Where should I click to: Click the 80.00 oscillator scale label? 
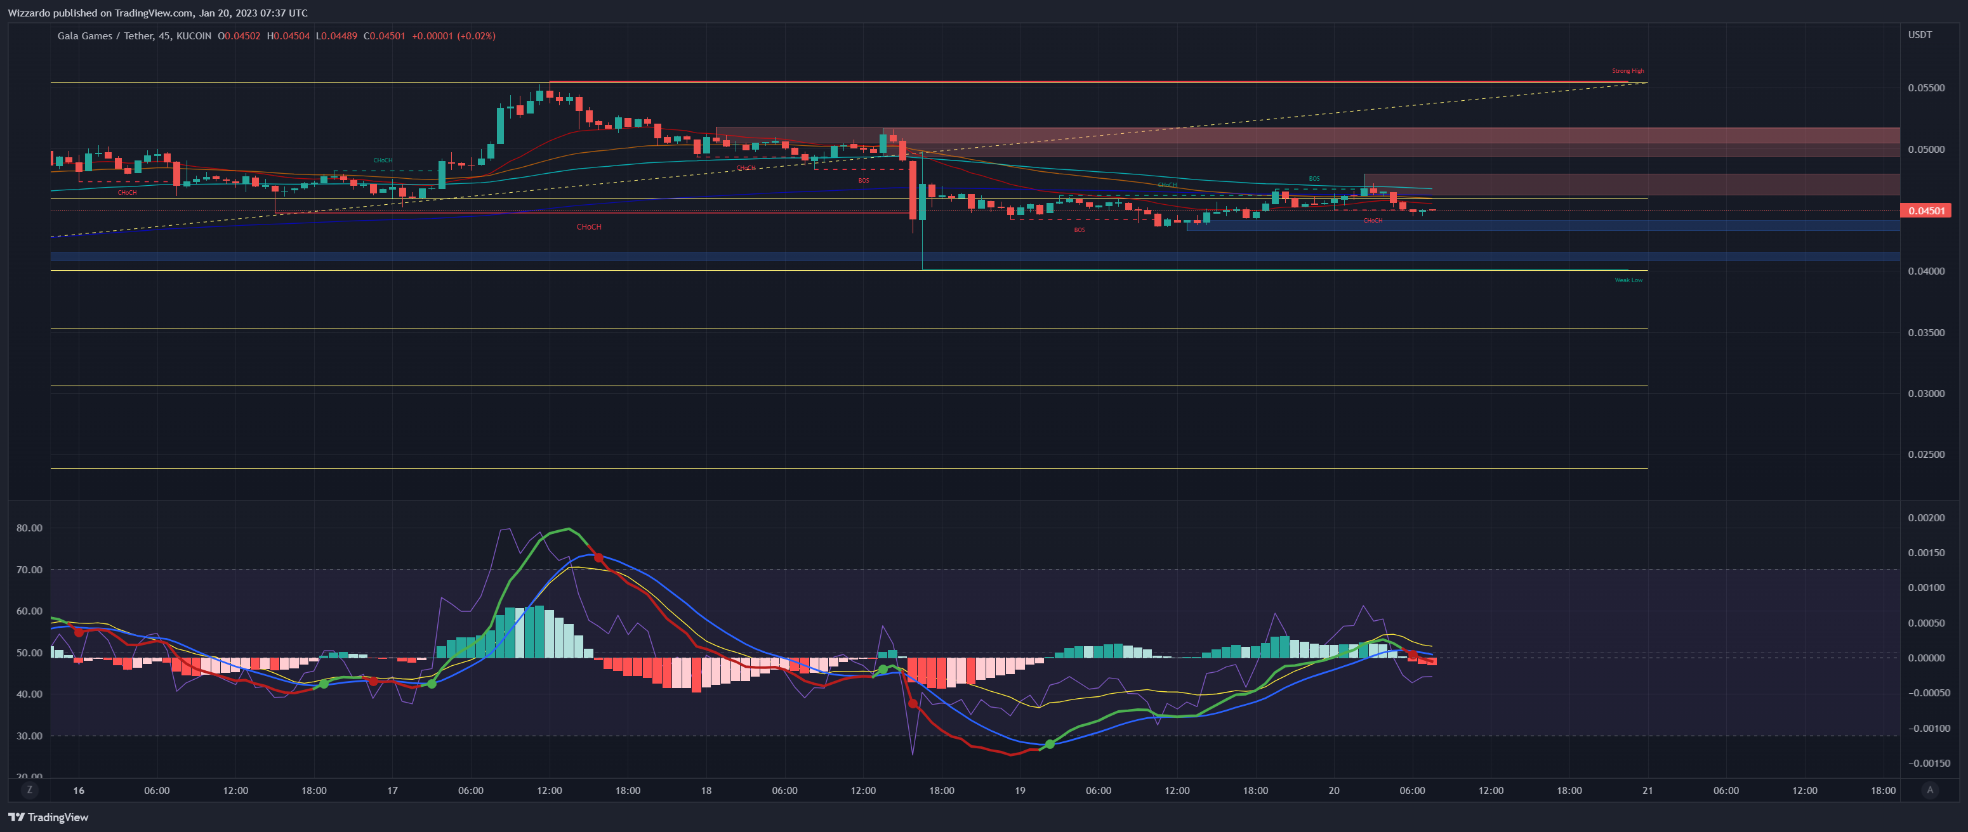29,528
